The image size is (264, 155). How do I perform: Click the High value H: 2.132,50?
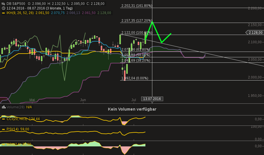click(x=56, y=3)
